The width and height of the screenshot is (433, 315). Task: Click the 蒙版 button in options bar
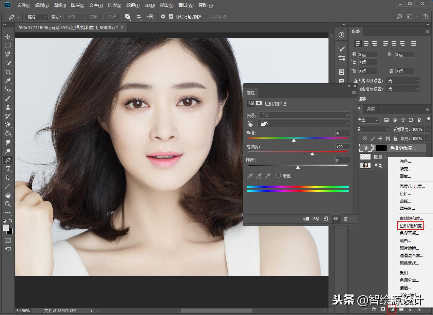[x=94, y=16]
